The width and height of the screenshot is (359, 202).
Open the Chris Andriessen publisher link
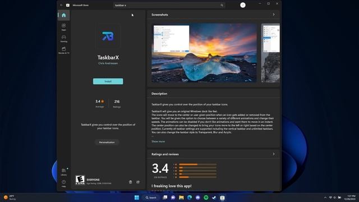pos(108,63)
